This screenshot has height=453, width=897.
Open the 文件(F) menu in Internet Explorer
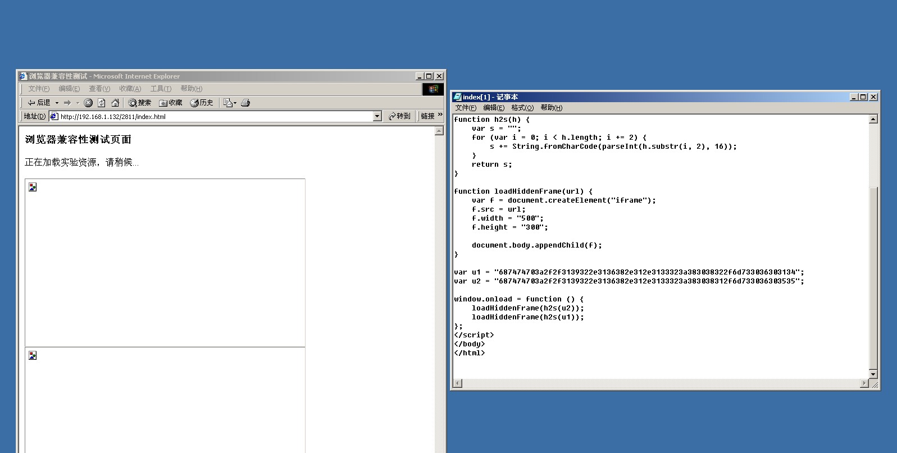(39, 89)
